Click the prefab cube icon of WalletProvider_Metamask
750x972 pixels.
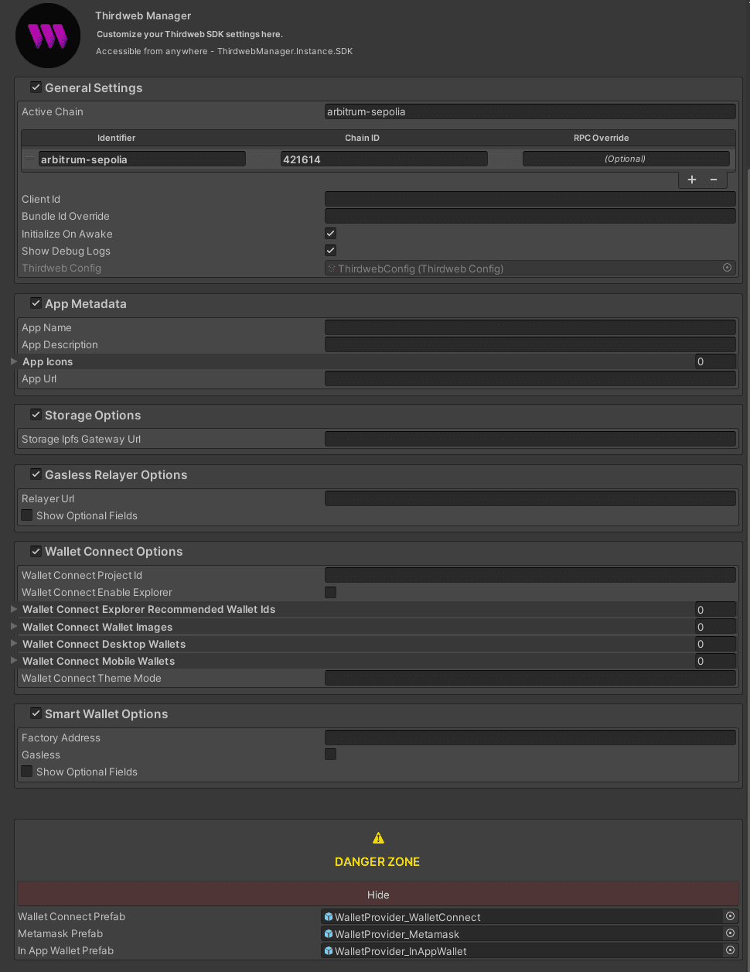point(329,934)
